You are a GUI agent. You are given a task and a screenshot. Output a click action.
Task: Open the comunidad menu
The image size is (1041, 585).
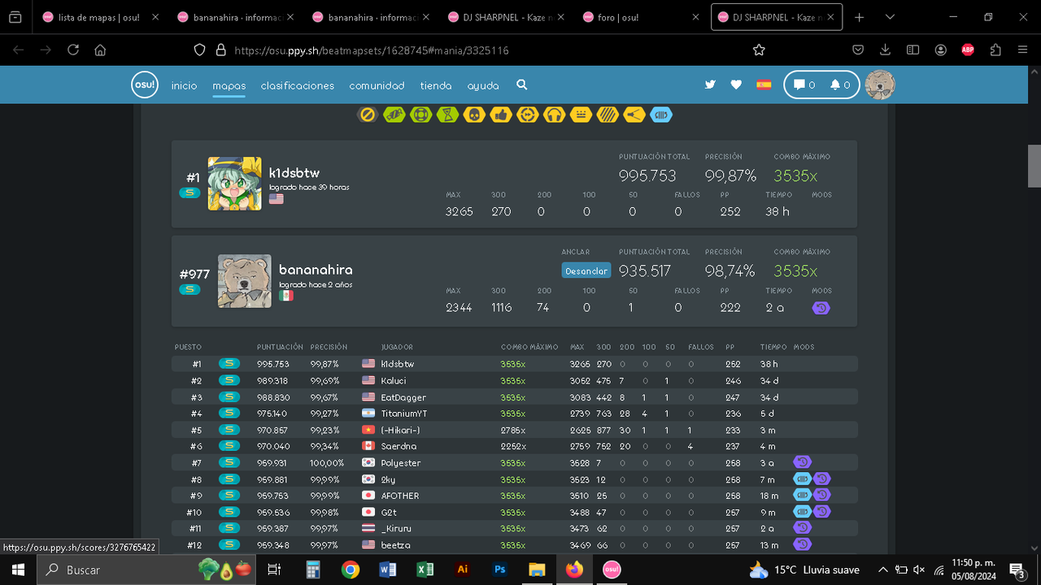(377, 85)
